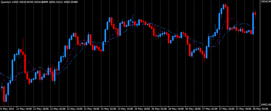Select the 27 May 18:00 time label

point(244,109)
